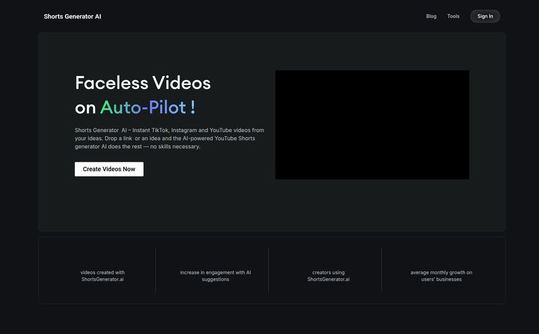Select the "increase in engagement" stat

216,275
